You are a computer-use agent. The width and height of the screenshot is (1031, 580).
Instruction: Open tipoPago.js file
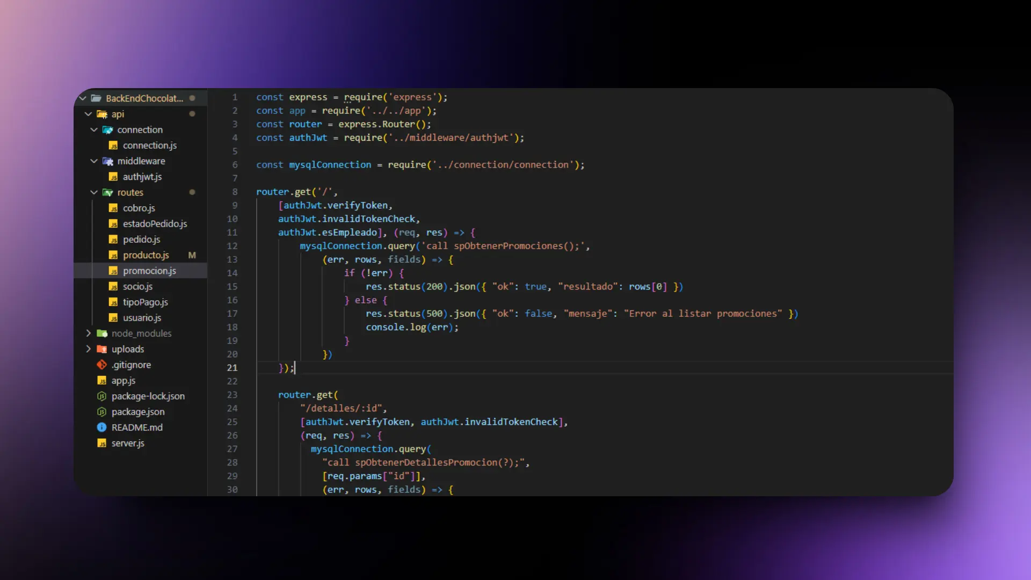146,302
